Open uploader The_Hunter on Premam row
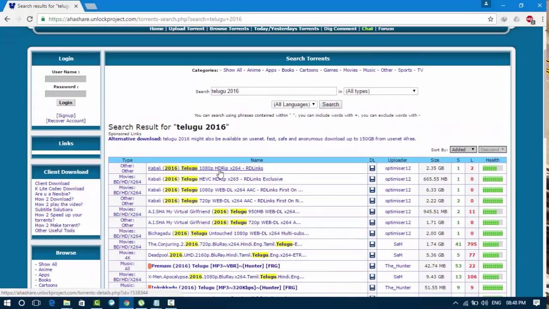Image resolution: width=549 pixels, height=309 pixels. [398, 266]
